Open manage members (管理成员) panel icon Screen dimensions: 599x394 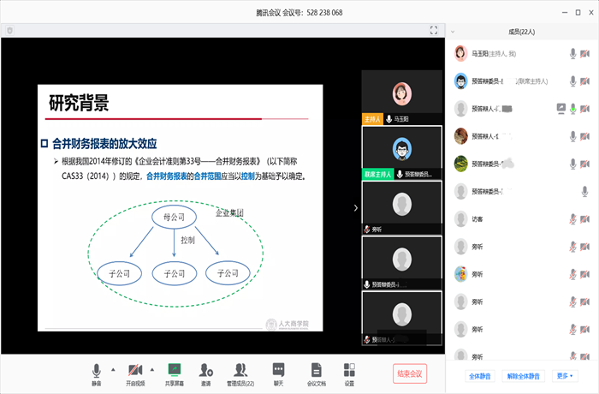[x=240, y=370]
